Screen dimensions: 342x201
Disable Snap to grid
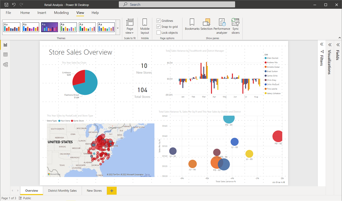(x=158, y=26)
